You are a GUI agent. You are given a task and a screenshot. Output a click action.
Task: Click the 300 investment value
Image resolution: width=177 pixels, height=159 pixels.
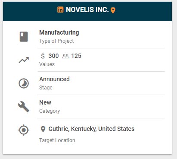53,56
